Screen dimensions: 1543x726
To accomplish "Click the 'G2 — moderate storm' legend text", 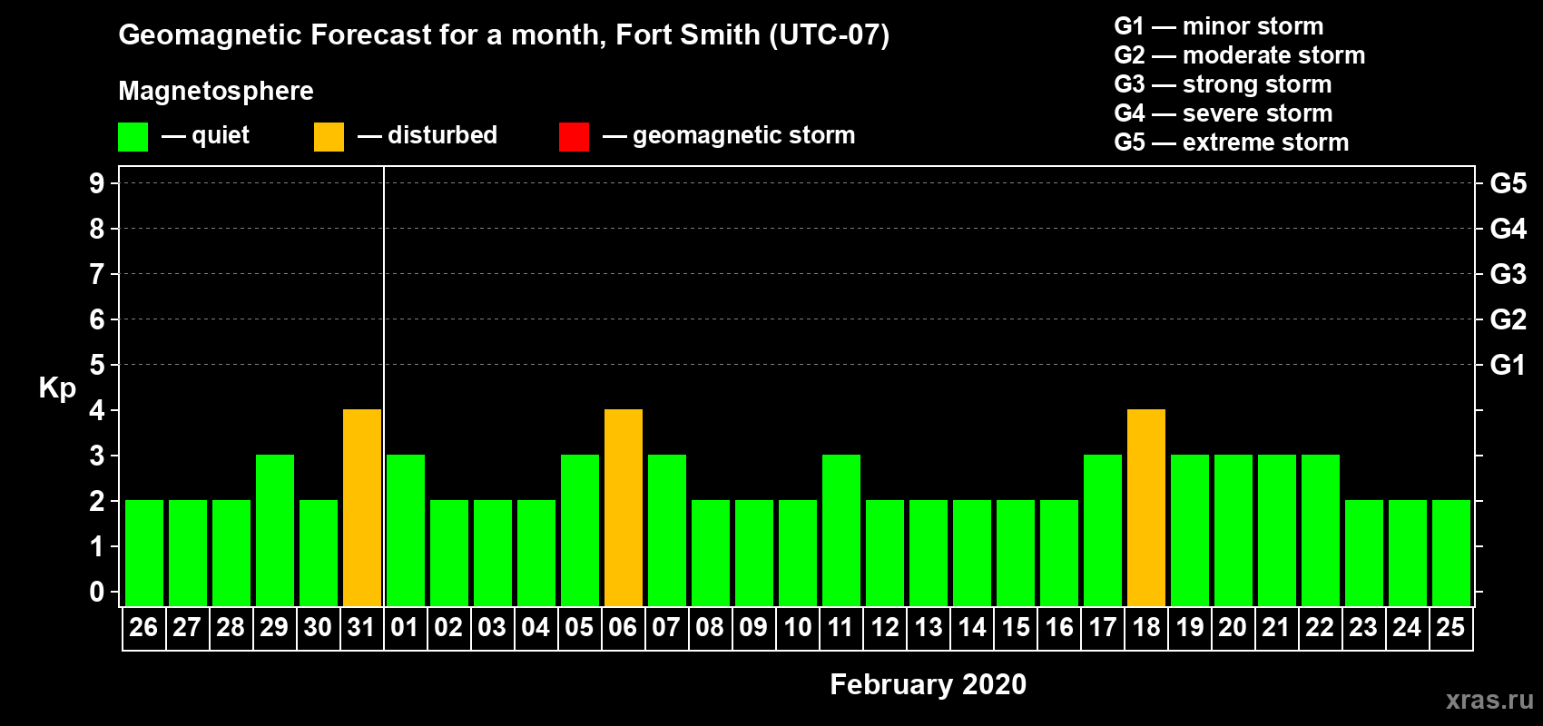I will [1240, 55].
